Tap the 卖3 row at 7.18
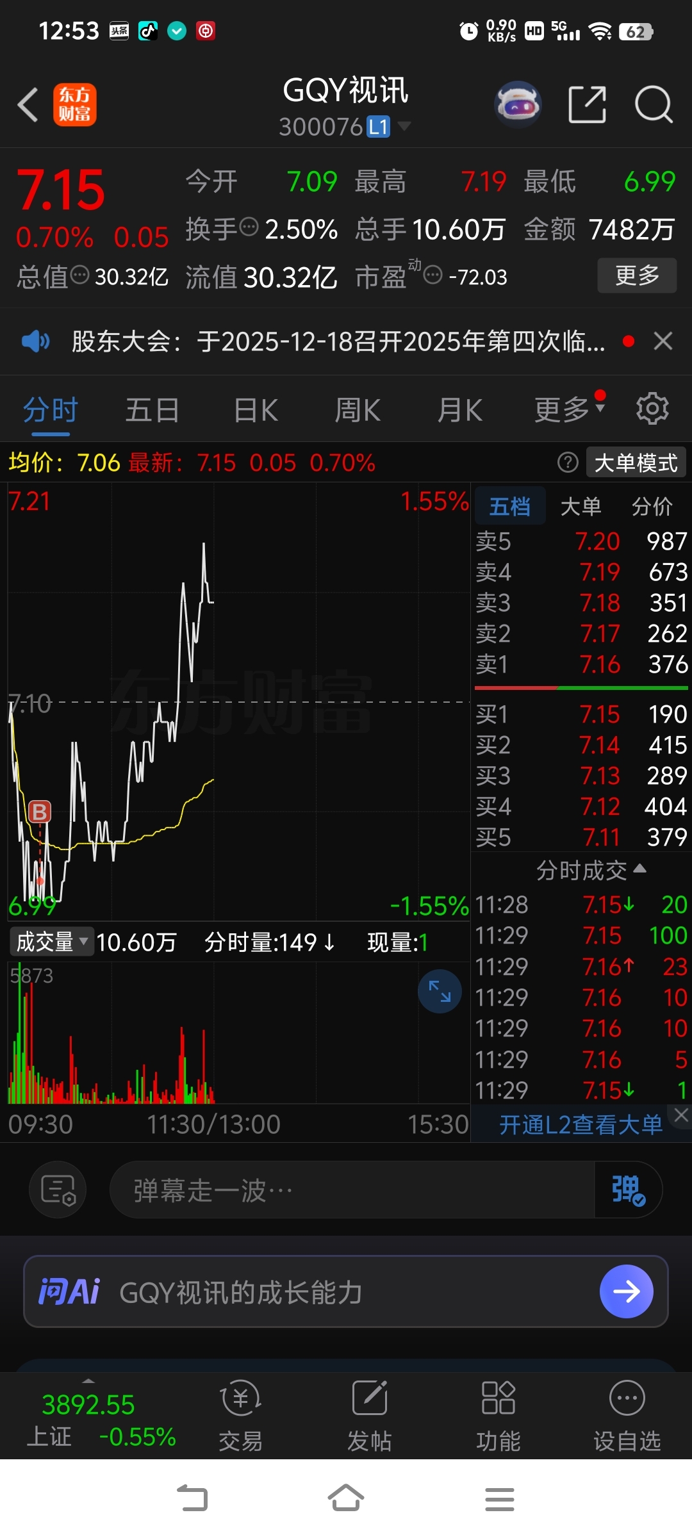The image size is (692, 1540). click(582, 603)
